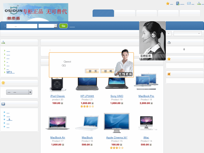Click the MacBook Pro product thumbnail
The height and width of the screenshot is (153, 204).
click(146, 81)
